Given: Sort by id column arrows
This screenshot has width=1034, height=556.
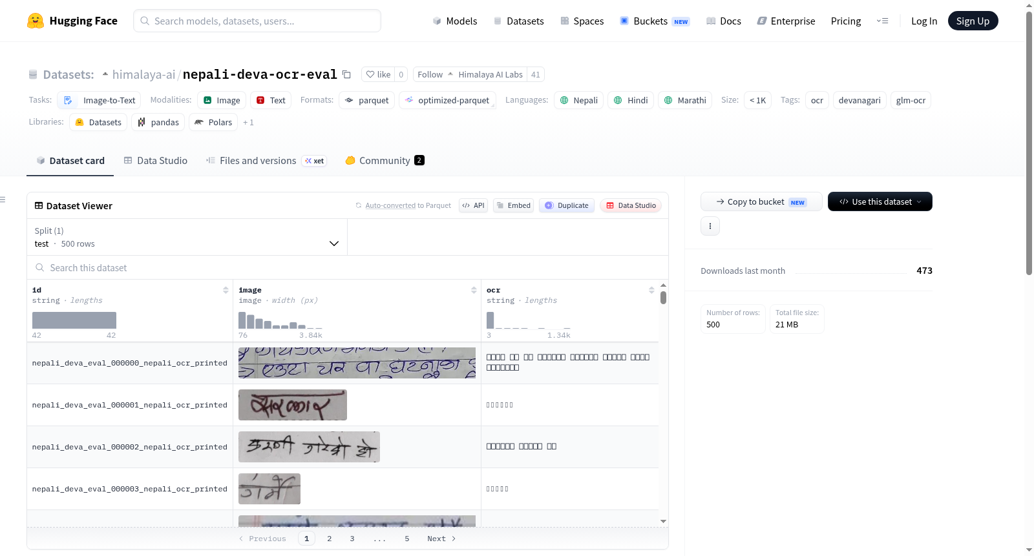Looking at the screenshot, I should [226, 290].
